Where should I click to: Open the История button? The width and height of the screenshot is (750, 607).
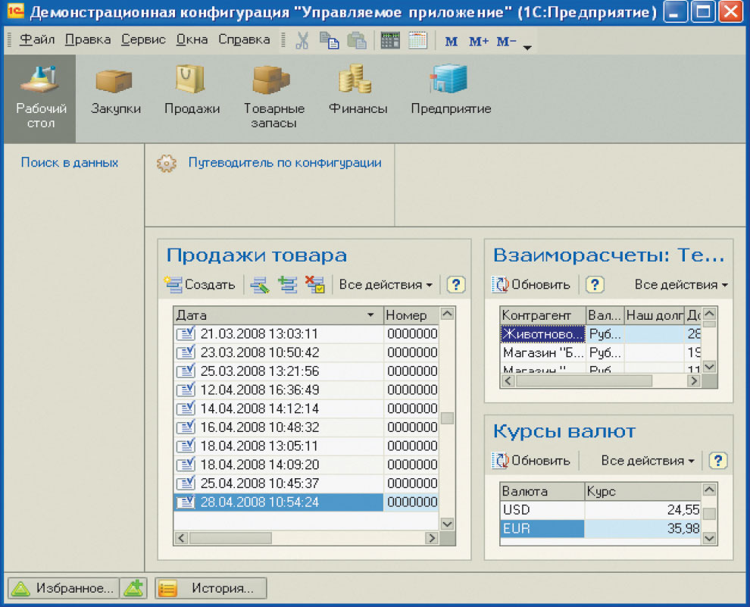pos(211,588)
